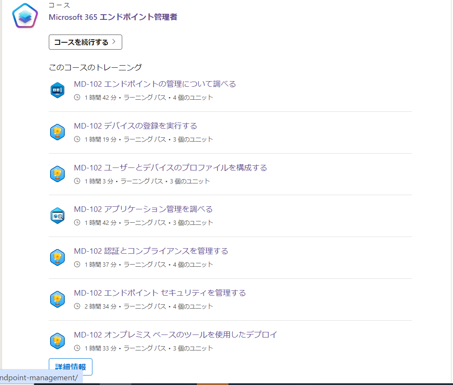This screenshot has width=453, height=385.
Task: Open the MD-102 デバイスの登録を実行する link
Action: click(x=136, y=126)
